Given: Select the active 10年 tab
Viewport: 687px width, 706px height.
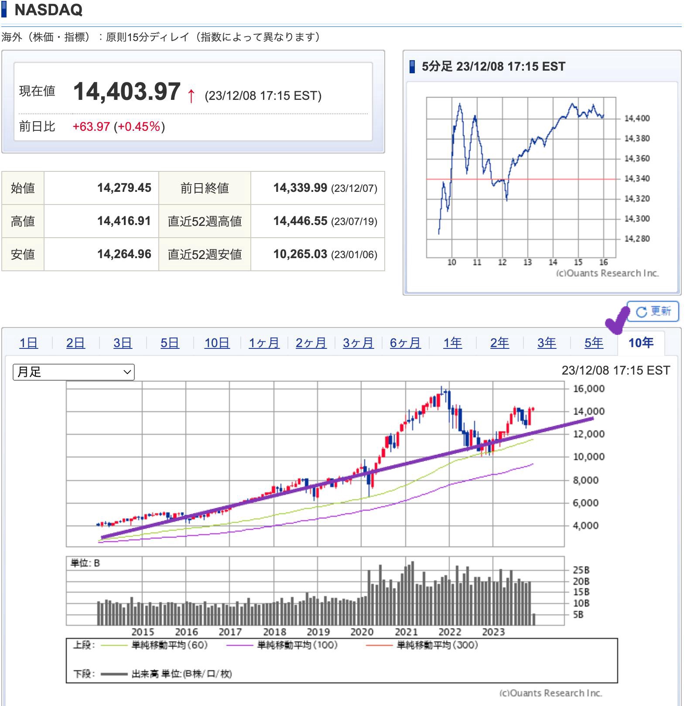Looking at the screenshot, I should point(641,343).
